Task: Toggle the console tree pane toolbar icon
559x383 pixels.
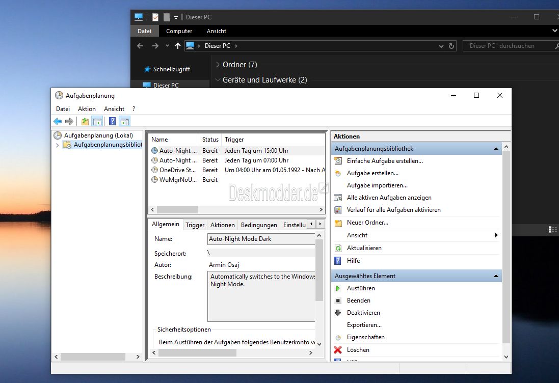Action: click(x=97, y=122)
